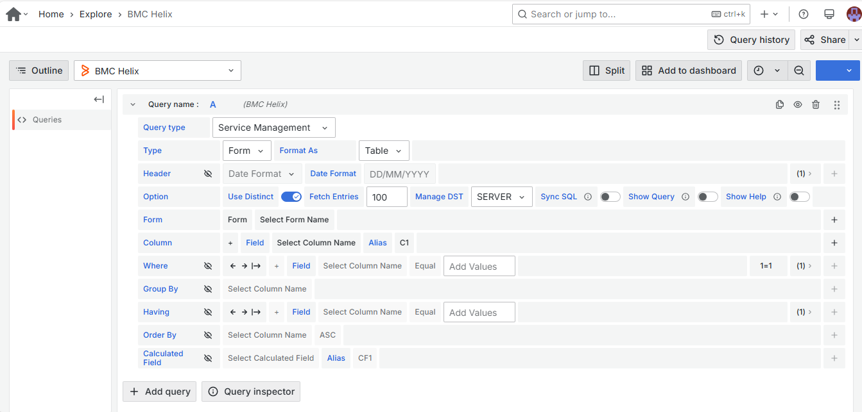Click right arrow in Where row

pyautogui.click(x=244, y=266)
